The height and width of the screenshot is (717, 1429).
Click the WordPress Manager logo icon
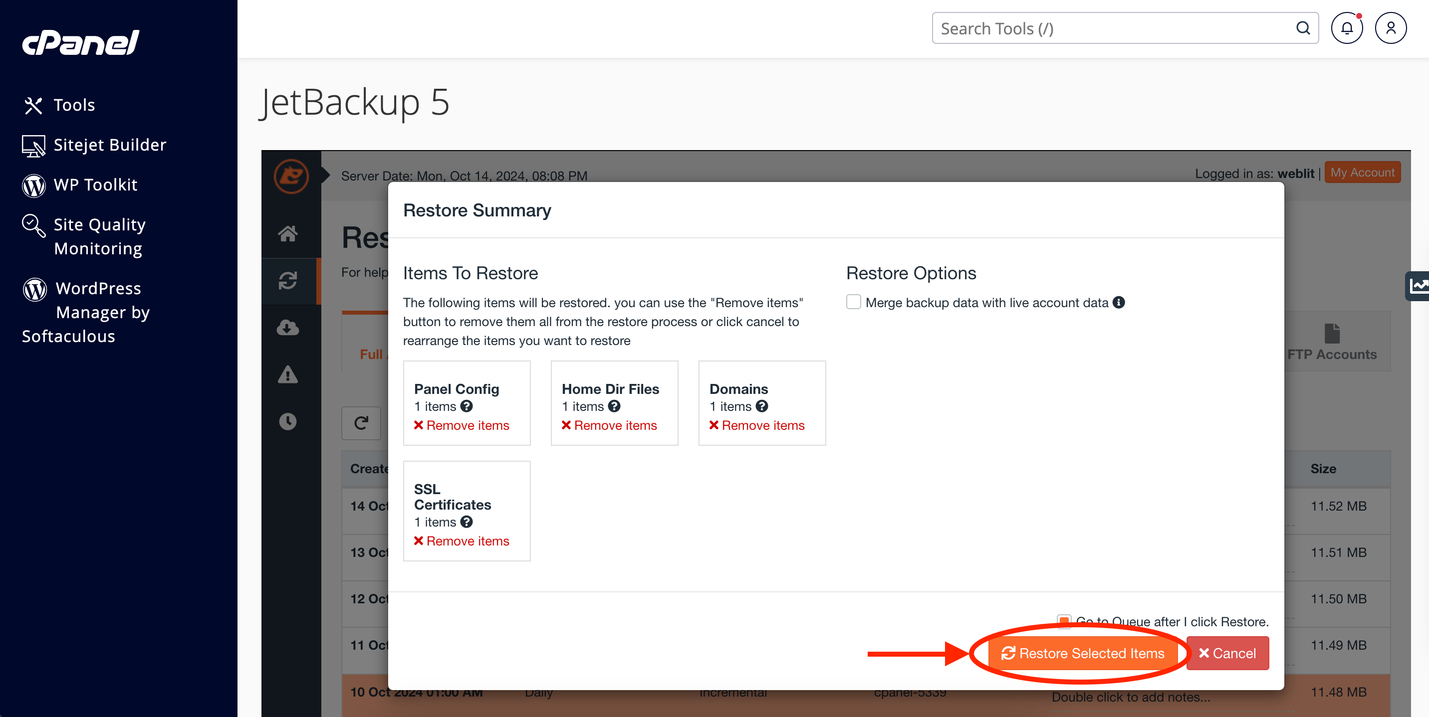tap(34, 290)
